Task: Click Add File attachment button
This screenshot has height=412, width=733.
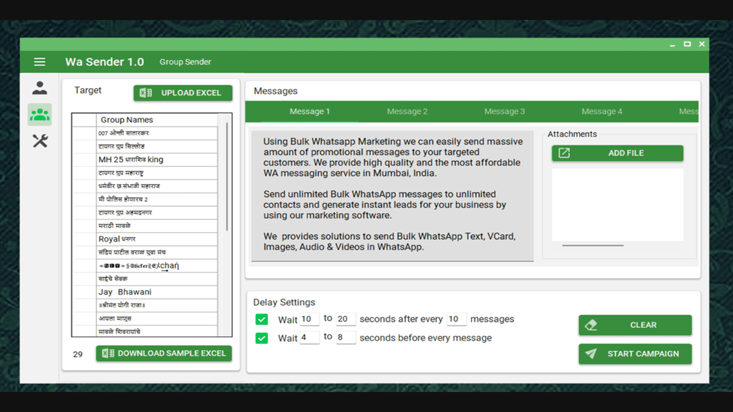Action: [617, 153]
